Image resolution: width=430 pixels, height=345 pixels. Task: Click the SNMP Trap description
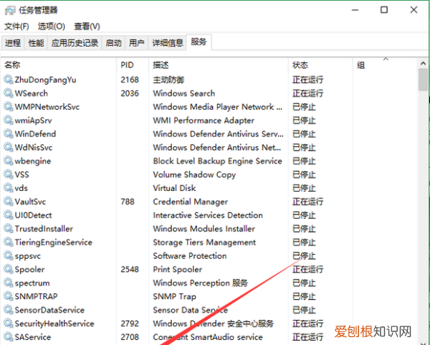click(x=174, y=296)
